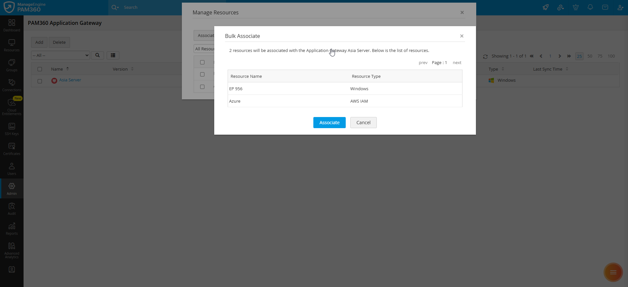Viewport: 628px width, 287px height.
Task: Click the Windows type cell in Asia Server row
Action: point(507,80)
